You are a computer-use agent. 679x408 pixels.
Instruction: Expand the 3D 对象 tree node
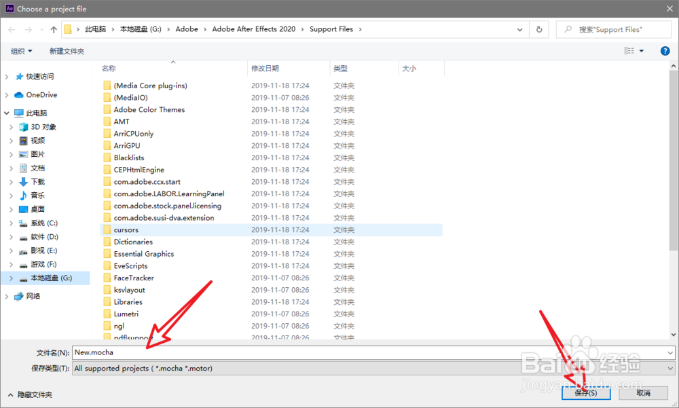[12, 127]
